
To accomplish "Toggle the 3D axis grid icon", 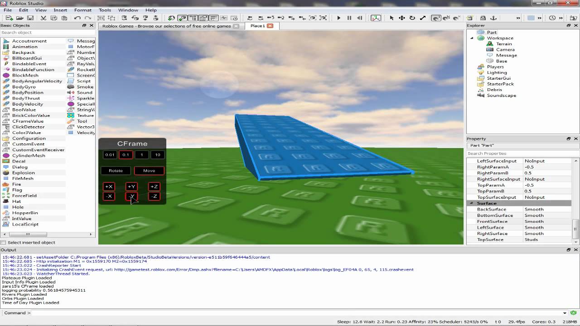I will pyautogui.click(x=376, y=18).
